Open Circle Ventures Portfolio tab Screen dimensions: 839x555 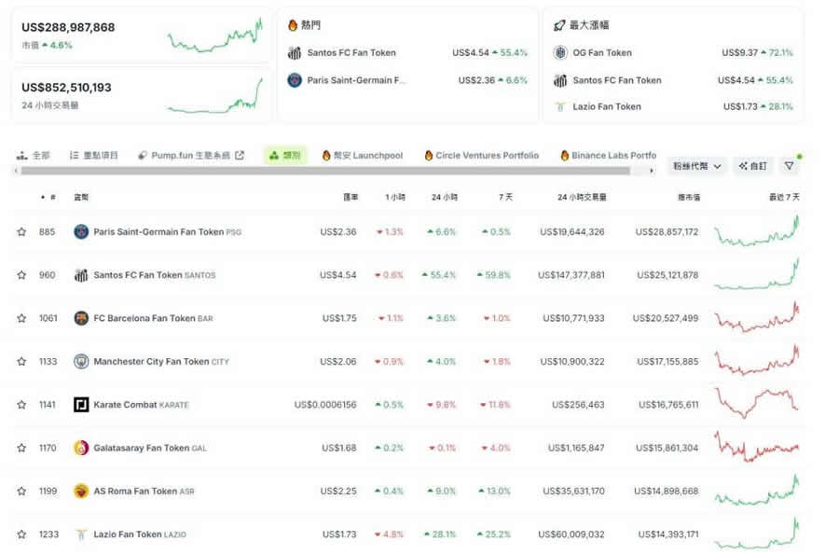point(482,155)
